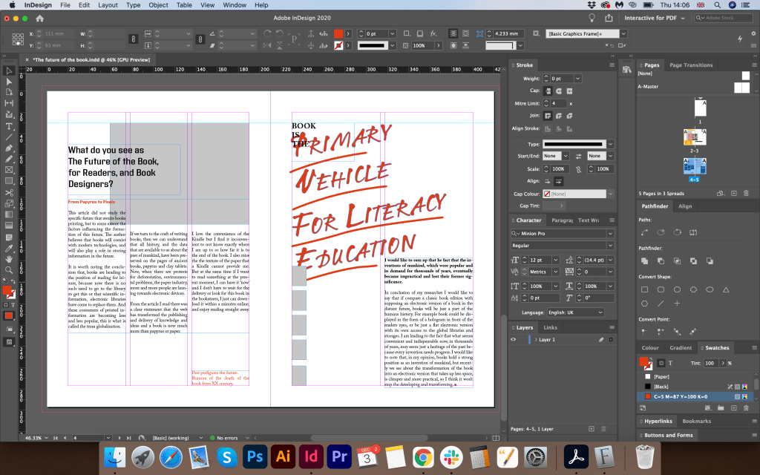Open the Minion Pro font family dropdown
The width and height of the screenshot is (760, 475).
coord(610,233)
